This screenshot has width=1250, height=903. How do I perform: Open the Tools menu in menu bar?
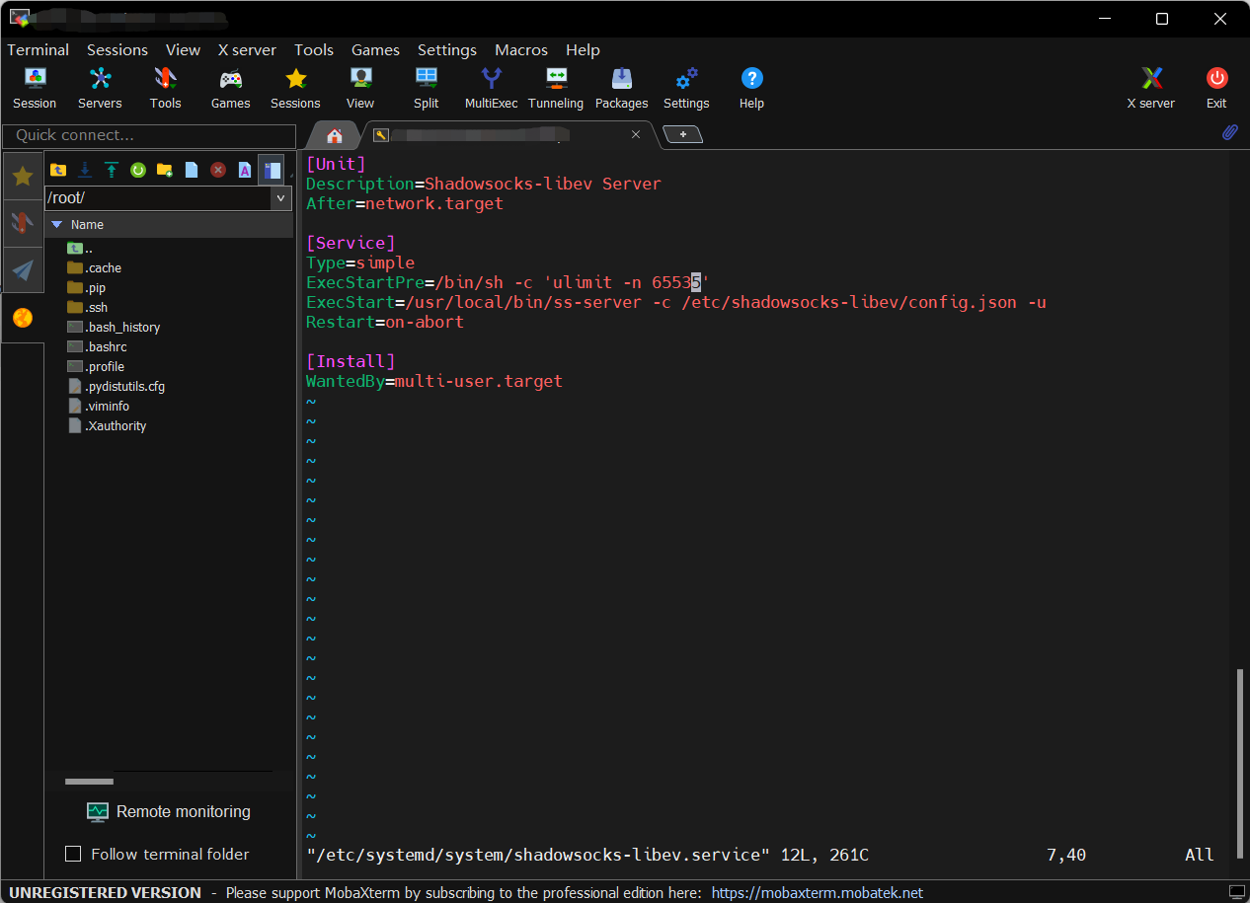[314, 49]
